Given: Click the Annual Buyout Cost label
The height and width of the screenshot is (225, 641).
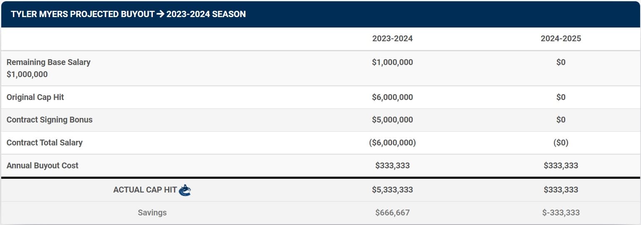Looking at the screenshot, I should (x=42, y=165).
